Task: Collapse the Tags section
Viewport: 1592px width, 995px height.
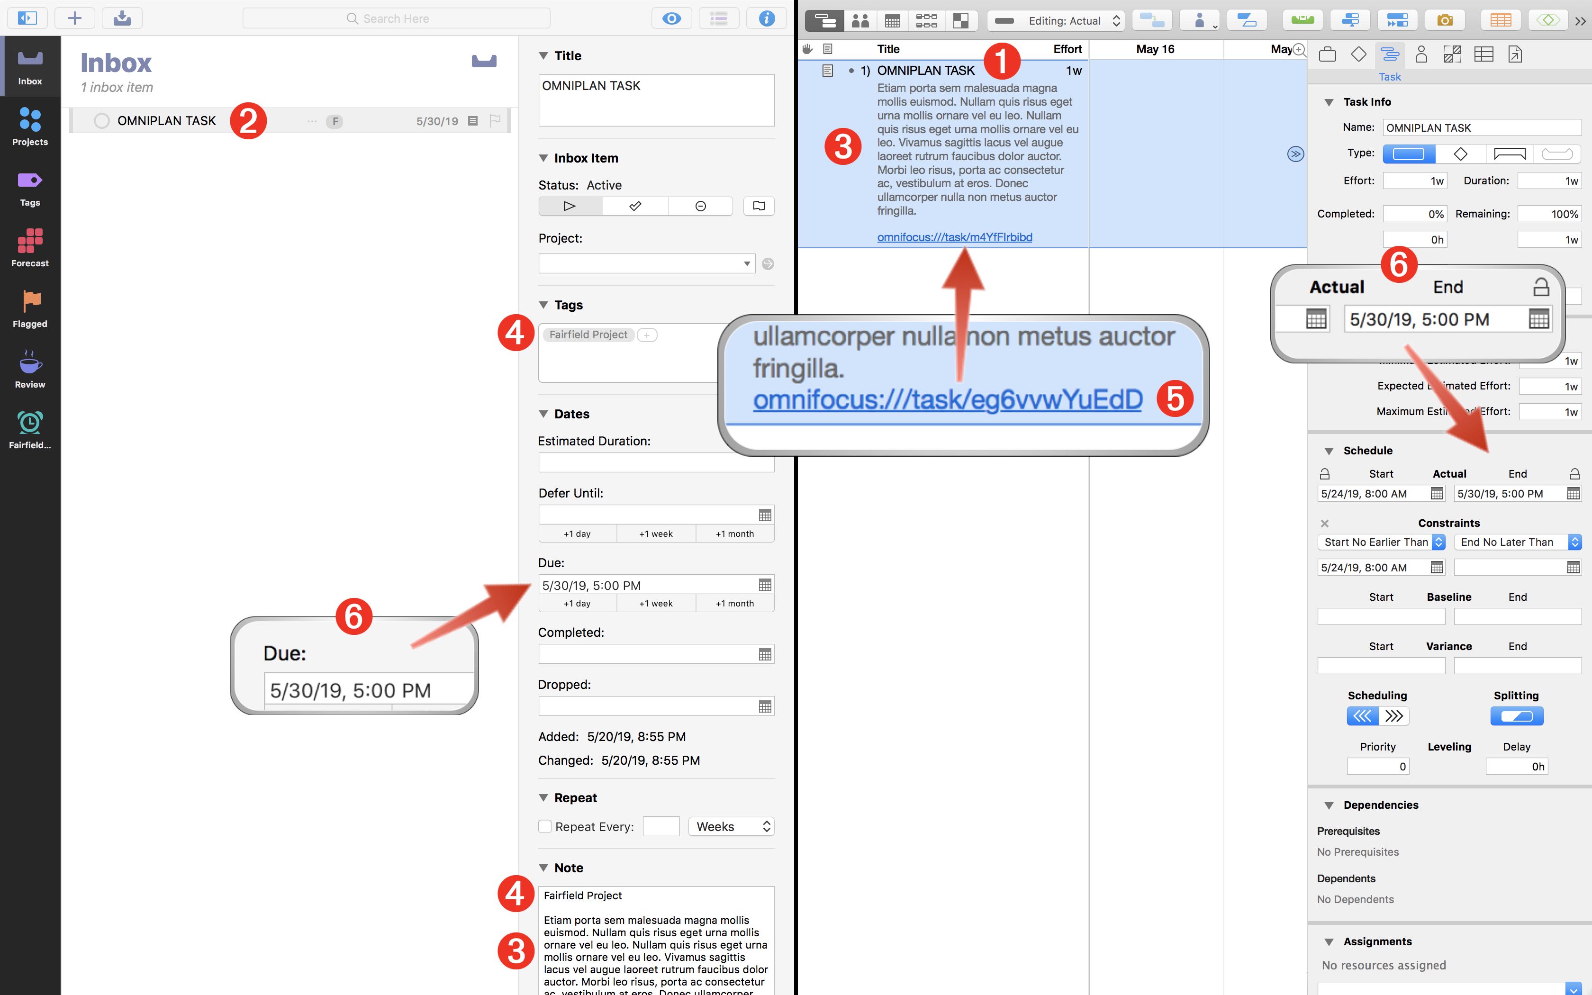Action: 543,305
